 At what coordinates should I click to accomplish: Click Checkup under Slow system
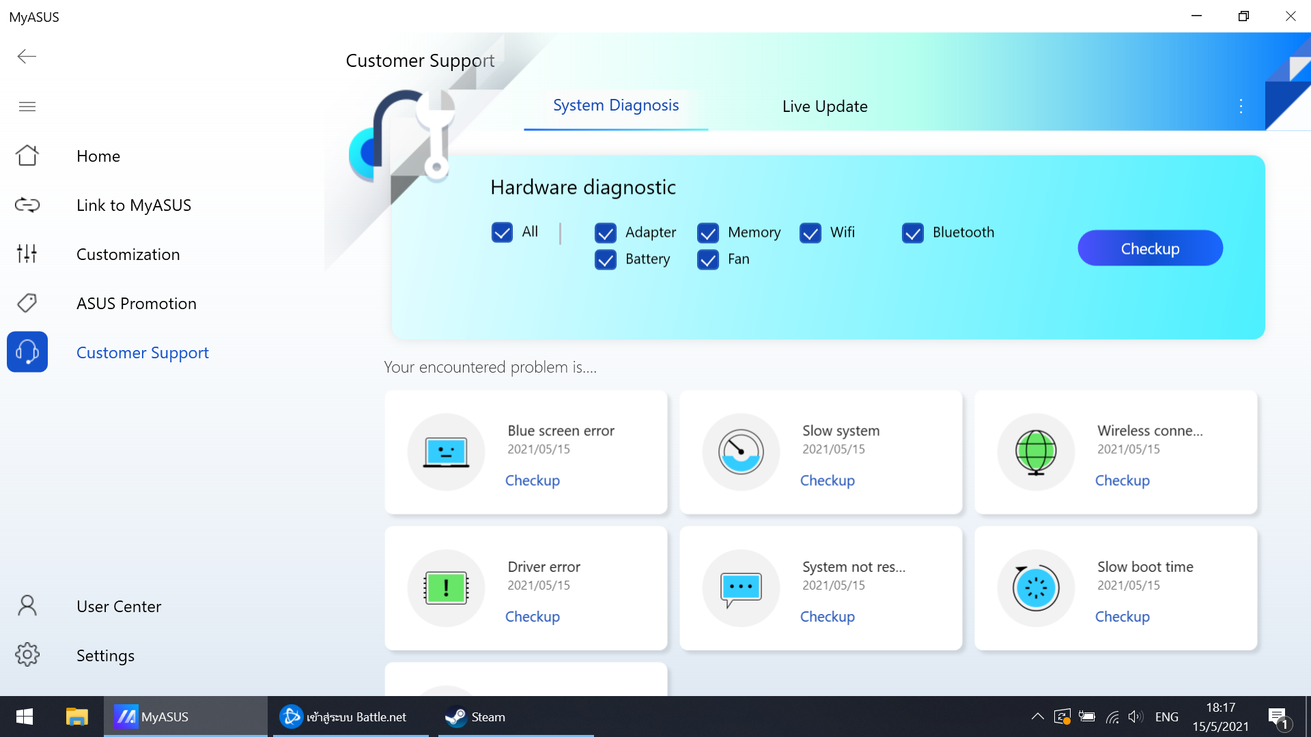[828, 480]
